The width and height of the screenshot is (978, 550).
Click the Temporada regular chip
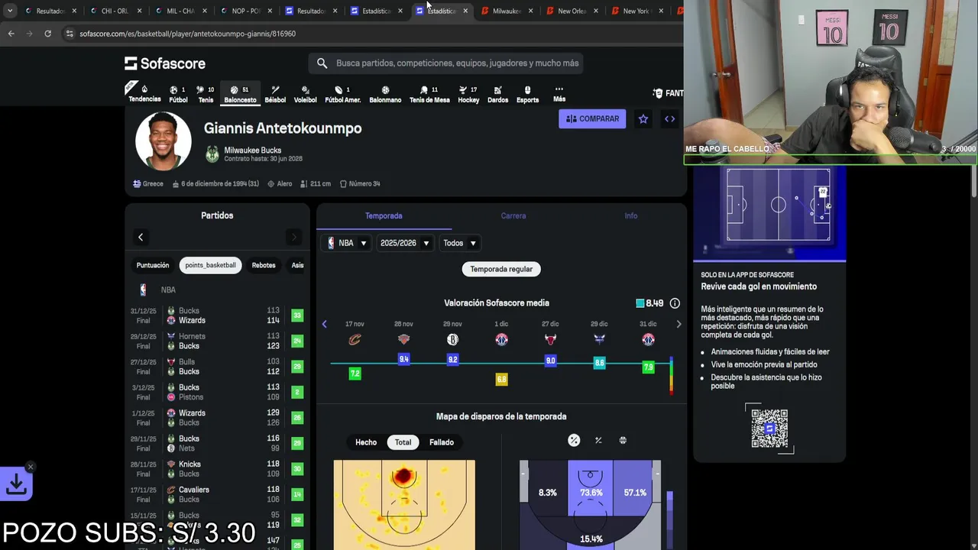click(x=501, y=269)
